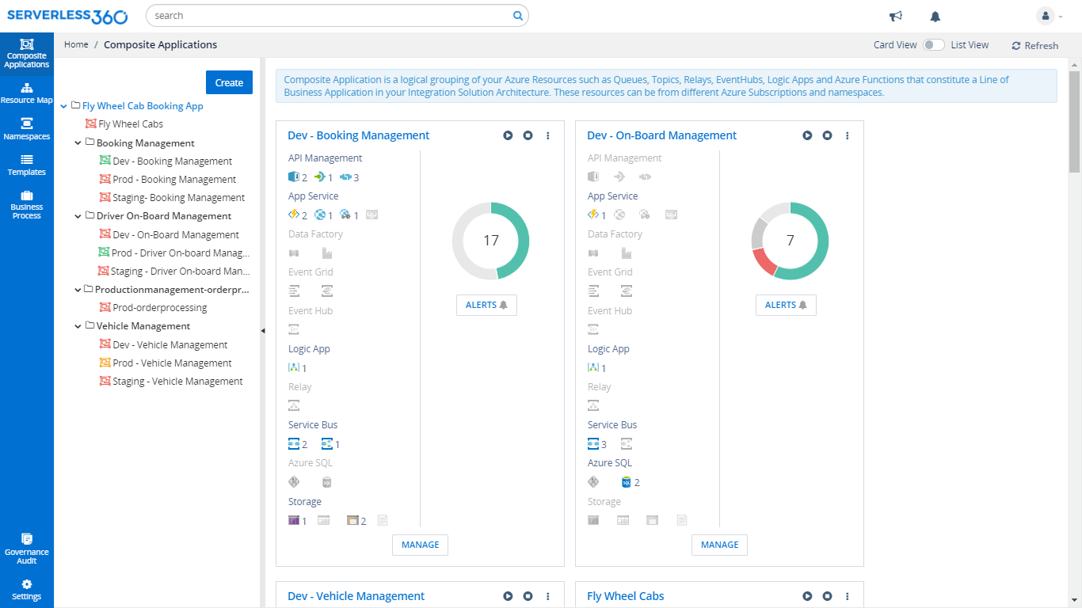This screenshot has height=608, width=1082.
Task: Select Prod - Vehicle Management in the tree
Action: [172, 363]
